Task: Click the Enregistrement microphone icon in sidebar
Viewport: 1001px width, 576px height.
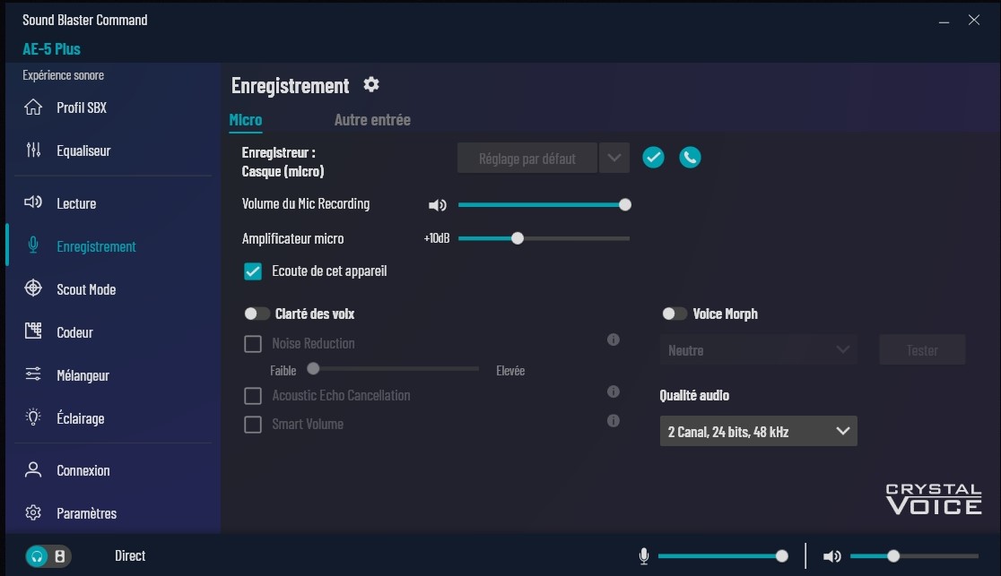Action: (33, 245)
